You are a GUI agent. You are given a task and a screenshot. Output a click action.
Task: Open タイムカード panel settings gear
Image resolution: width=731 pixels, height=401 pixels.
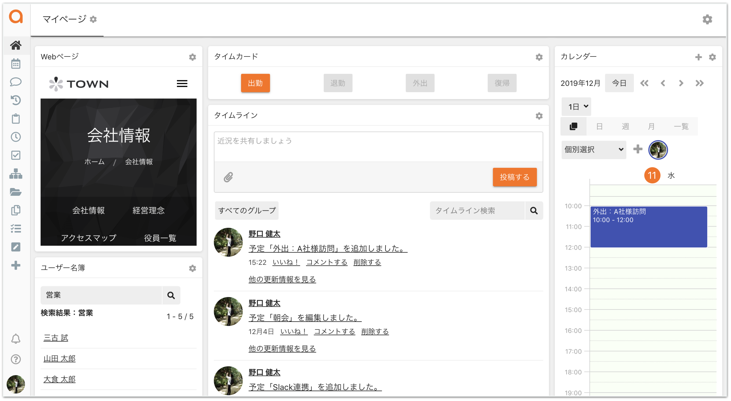click(539, 57)
